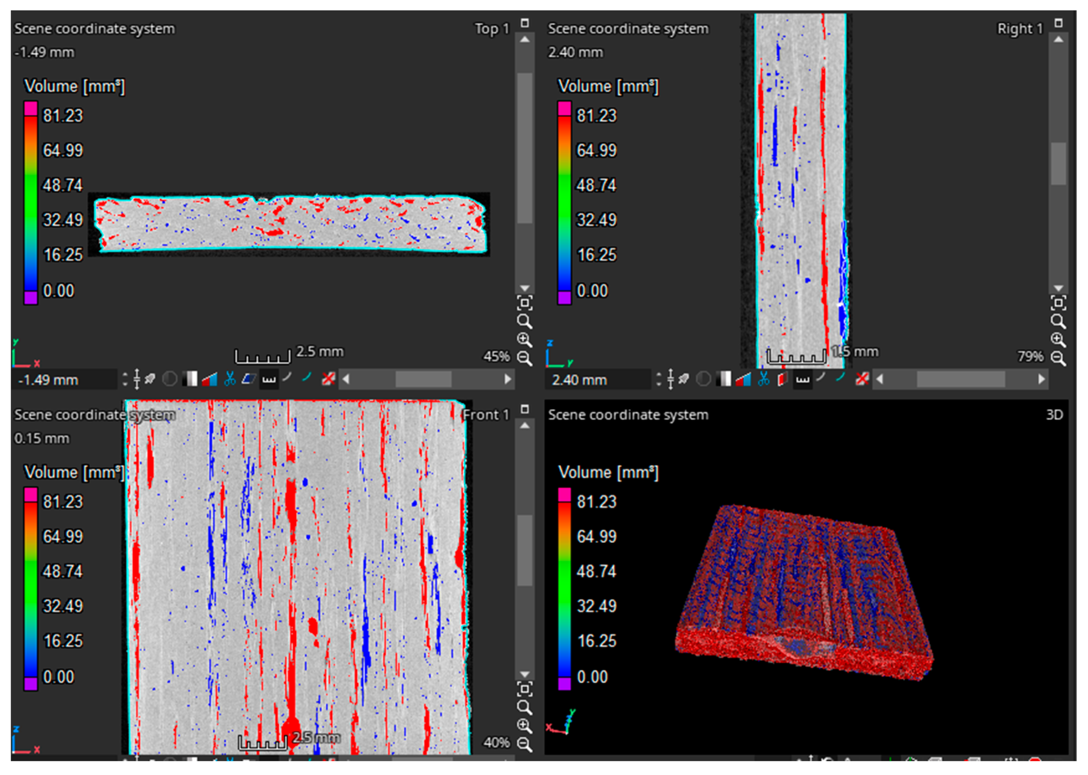
Task: Toggle the scale bar ruler in Top view
Action: [x=269, y=380]
